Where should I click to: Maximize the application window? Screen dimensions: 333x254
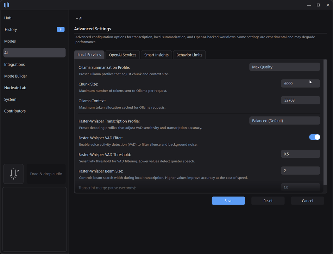[318, 5]
